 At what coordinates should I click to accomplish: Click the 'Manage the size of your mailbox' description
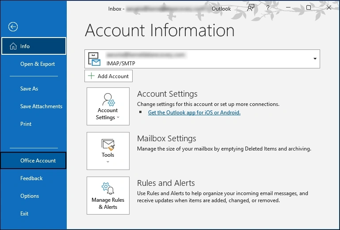point(224,149)
